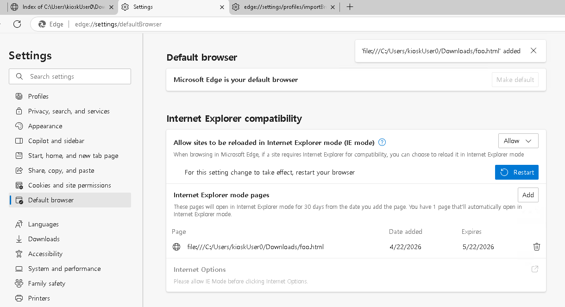Open Privacy, search, and services settings
The image size is (565, 307).
point(70,111)
